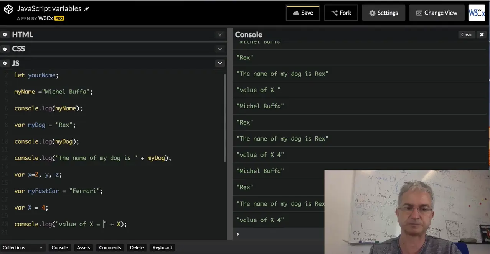Expand the CSS panel chevron

[x=220, y=49]
